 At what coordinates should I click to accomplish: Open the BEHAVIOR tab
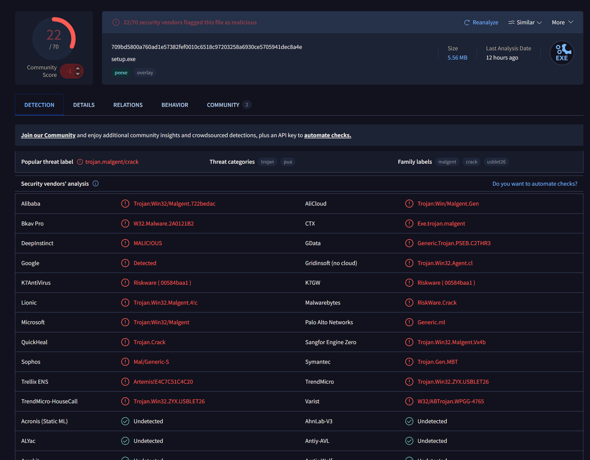coord(175,105)
